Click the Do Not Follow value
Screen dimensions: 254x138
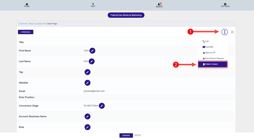tap(91, 106)
